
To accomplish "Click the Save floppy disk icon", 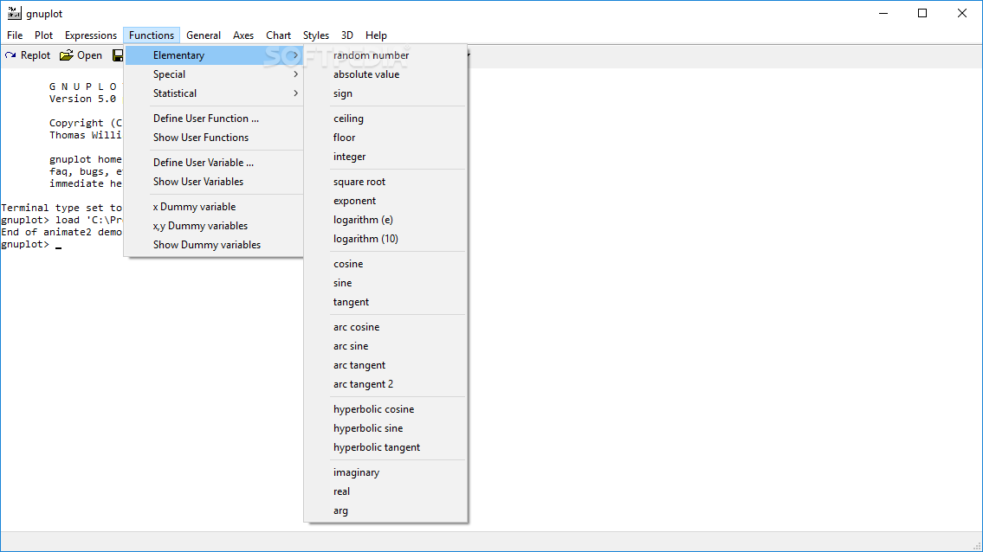I will coord(117,55).
